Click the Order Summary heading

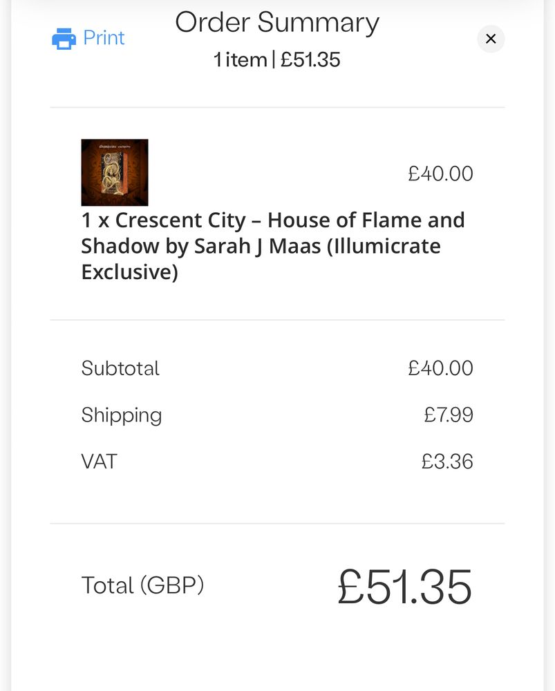click(277, 23)
